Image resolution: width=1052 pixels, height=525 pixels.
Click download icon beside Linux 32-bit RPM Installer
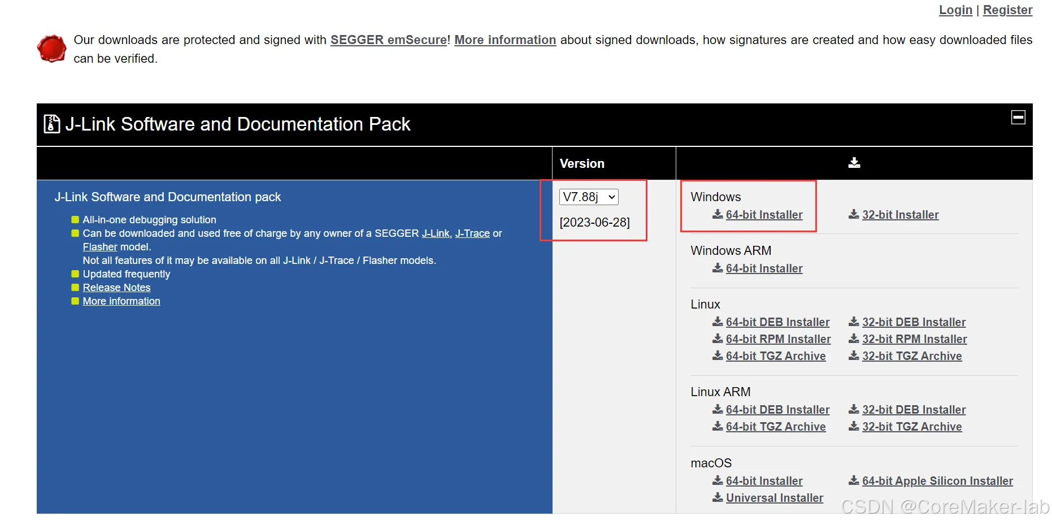(x=854, y=339)
